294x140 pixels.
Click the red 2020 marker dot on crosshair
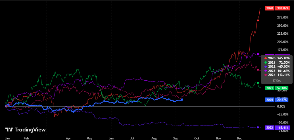point(258,20)
